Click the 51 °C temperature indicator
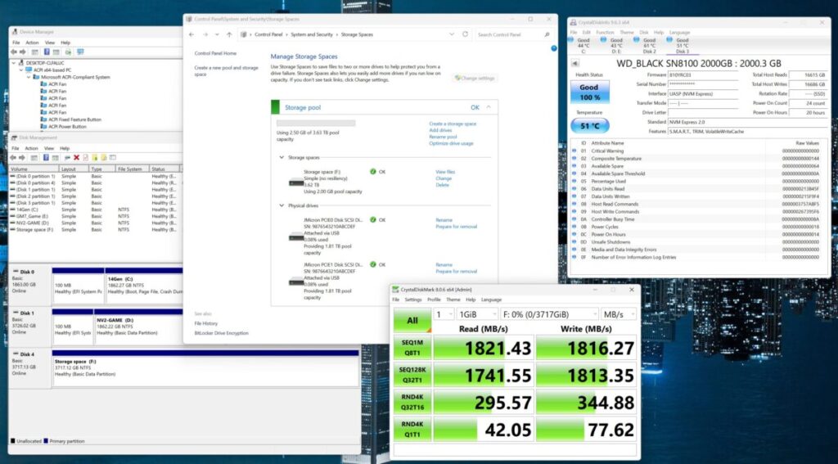Screen dimensions: 838x464 (x=589, y=126)
